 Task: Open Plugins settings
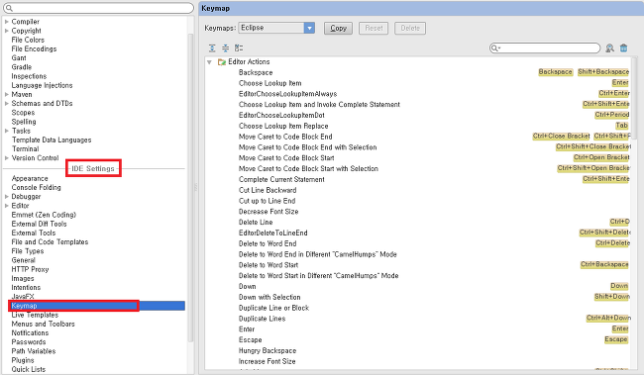(x=23, y=360)
